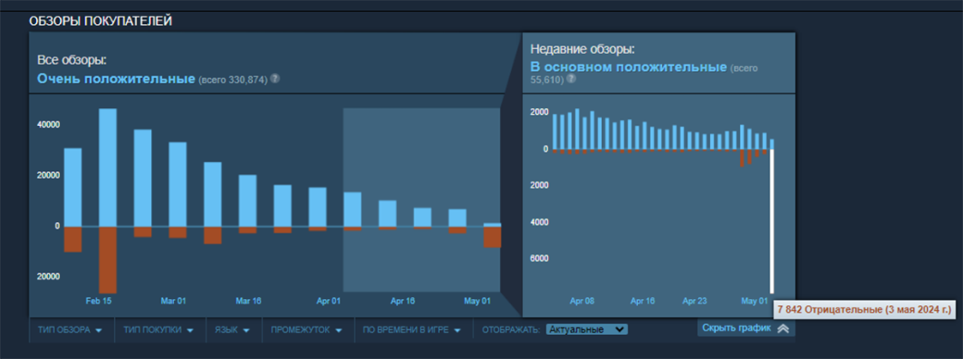
Task: Click the double chevron icon on Скрыть график
Action: [x=782, y=329]
